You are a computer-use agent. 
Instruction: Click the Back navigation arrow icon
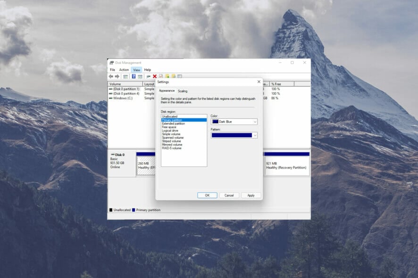(x=111, y=75)
